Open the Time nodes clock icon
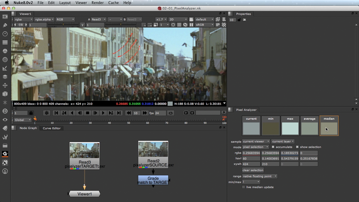This screenshot has height=202, width=359. tap(5, 34)
